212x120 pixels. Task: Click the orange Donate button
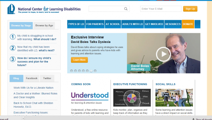pos(188,24)
